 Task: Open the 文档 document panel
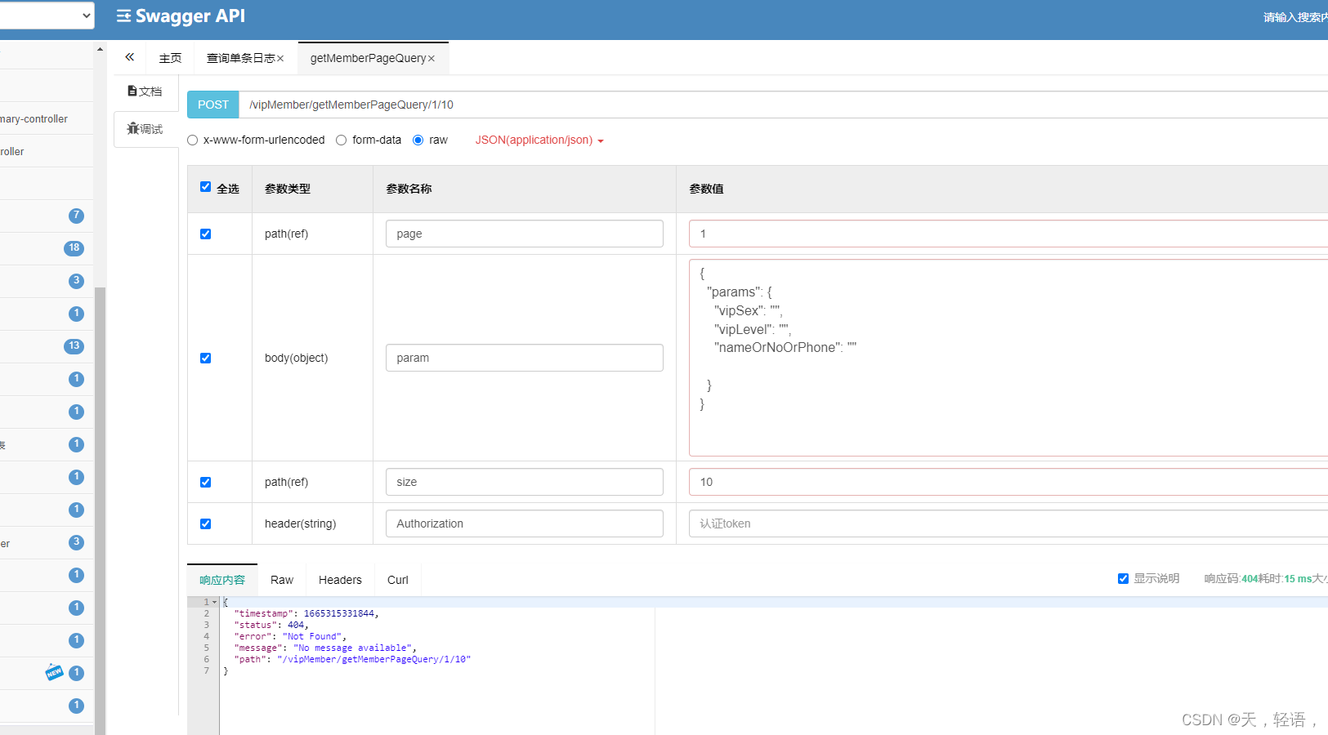(145, 91)
